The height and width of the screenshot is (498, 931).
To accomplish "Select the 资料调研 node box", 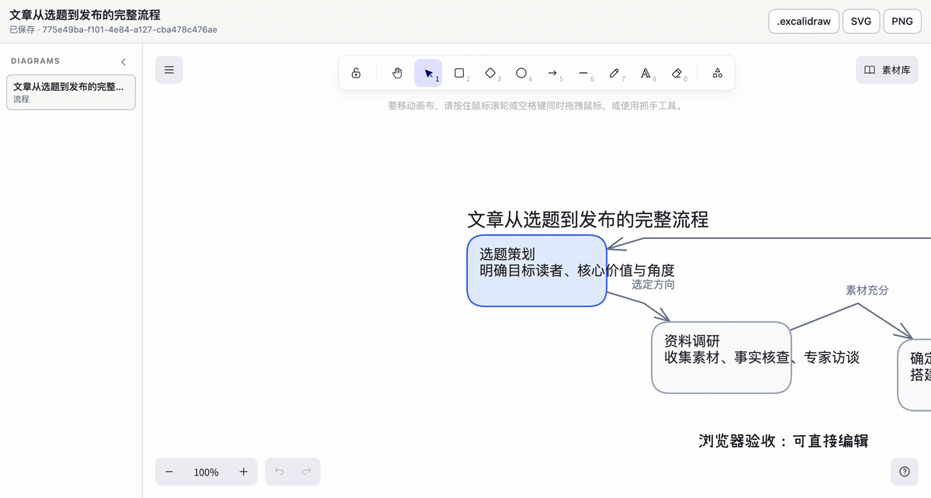I will coord(722,358).
